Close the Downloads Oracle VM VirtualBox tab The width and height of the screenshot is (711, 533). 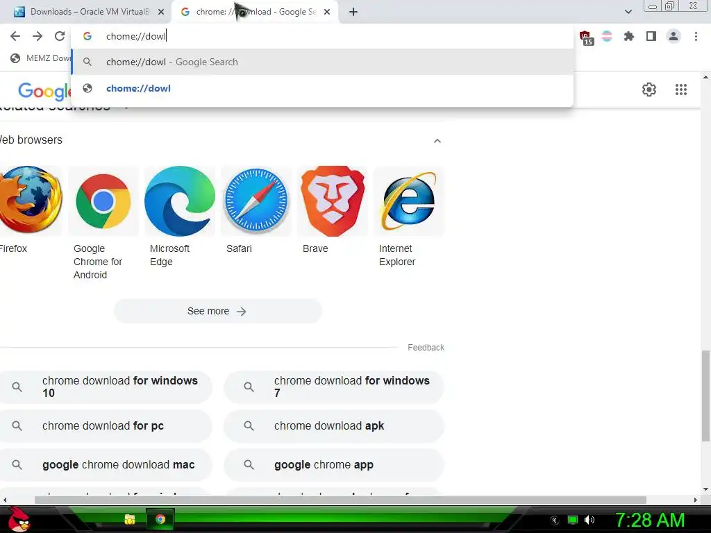[x=161, y=12]
